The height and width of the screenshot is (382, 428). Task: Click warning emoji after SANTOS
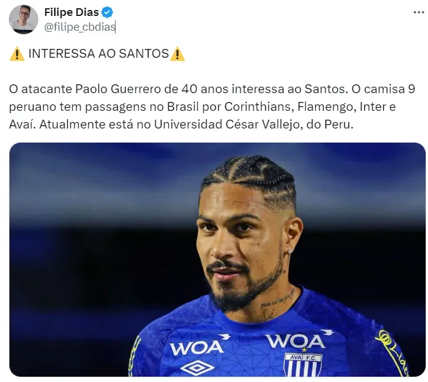[177, 54]
